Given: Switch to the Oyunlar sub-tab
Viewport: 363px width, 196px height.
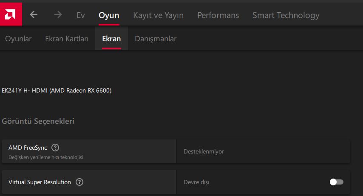Looking at the screenshot, I should [18, 39].
